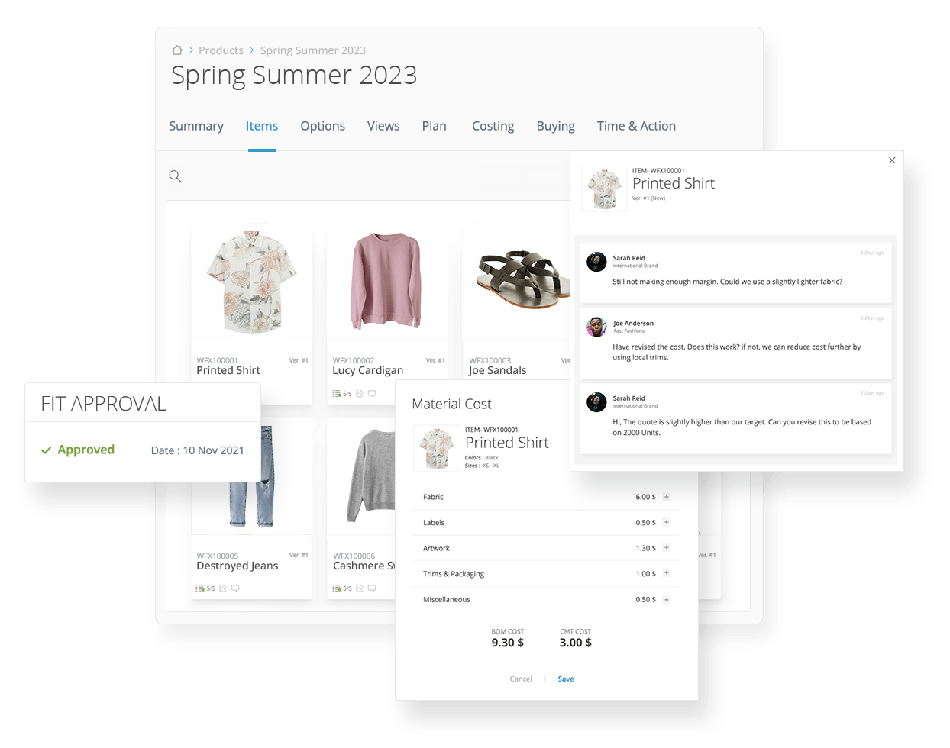The image size is (950, 748).
Task: Expand the Artwork cost row plus
Action: pyautogui.click(x=667, y=548)
